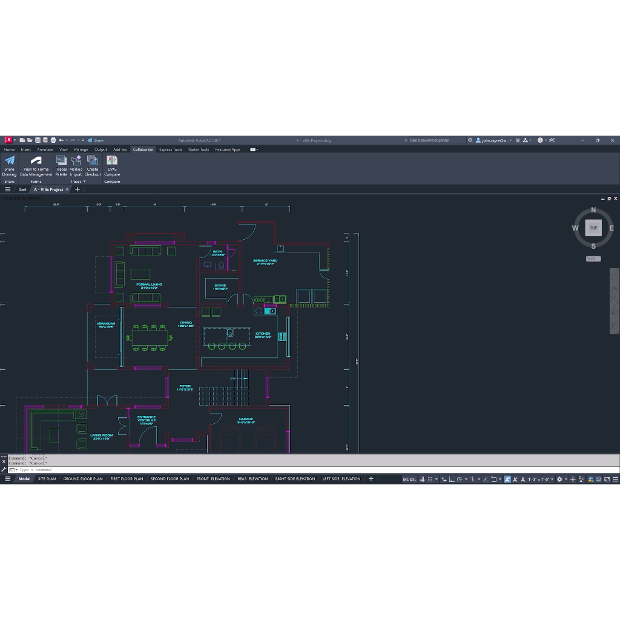Click the Plot printer icon

point(53,140)
